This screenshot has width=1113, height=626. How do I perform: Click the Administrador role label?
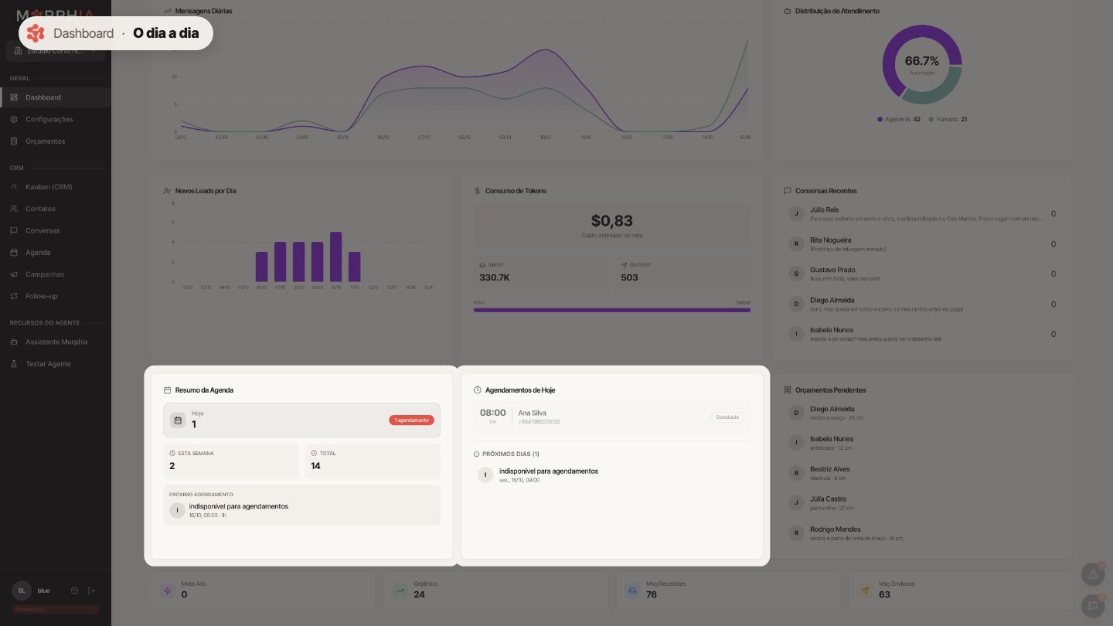(x=56, y=610)
